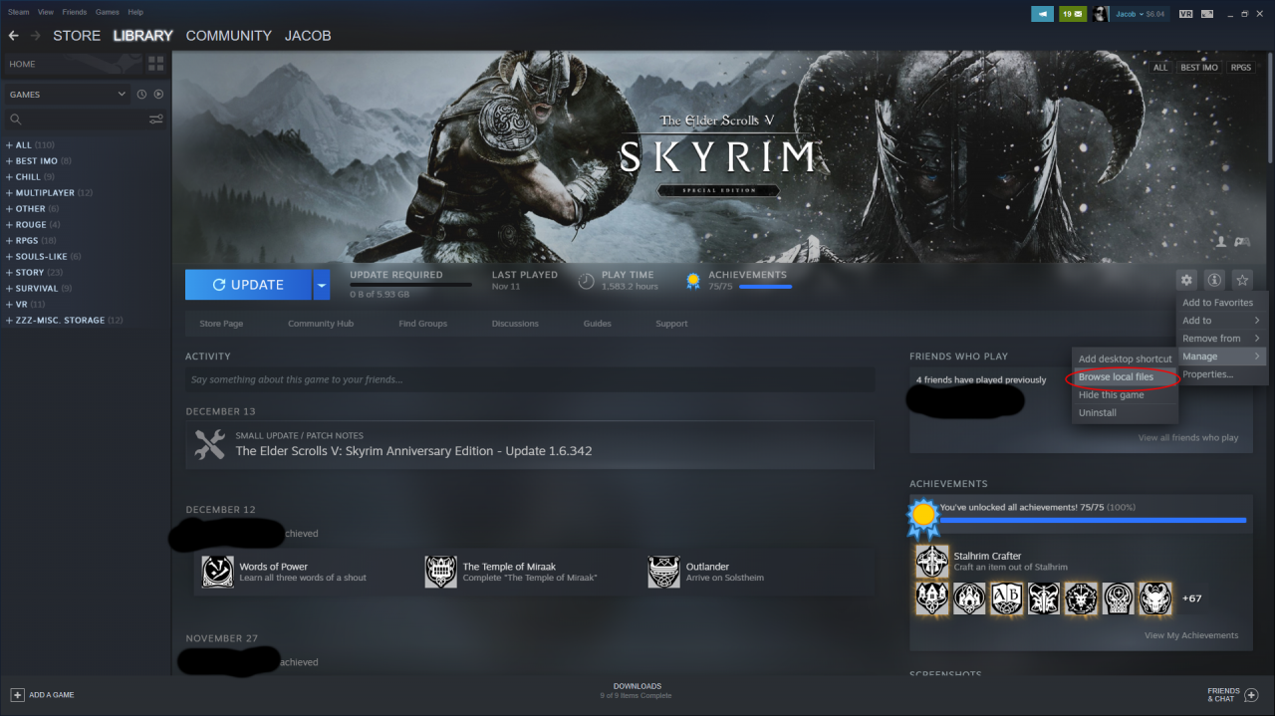
Task: Click the controller support icon on banner
Action: (x=1242, y=242)
